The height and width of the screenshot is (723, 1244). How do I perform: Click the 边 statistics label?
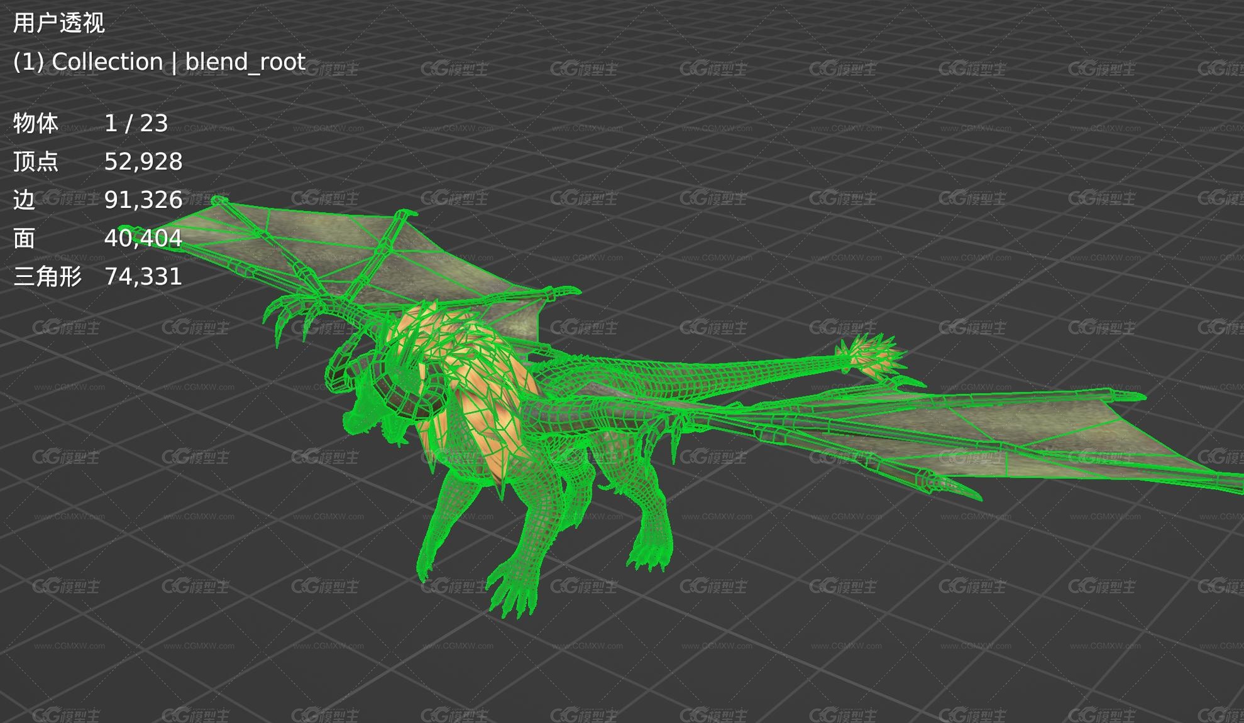[24, 200]
